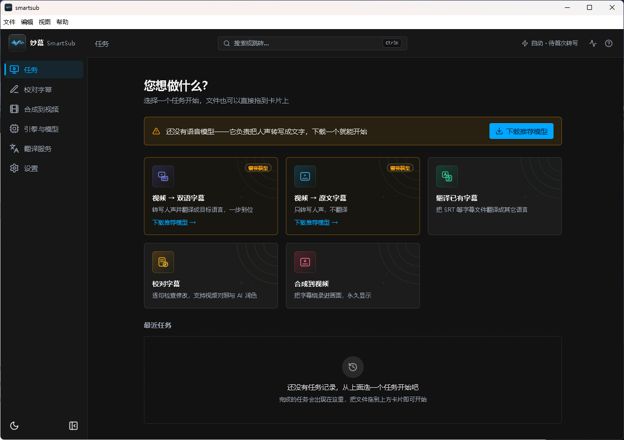Click the magnifier icon in search box

click(x=227, y=43)
